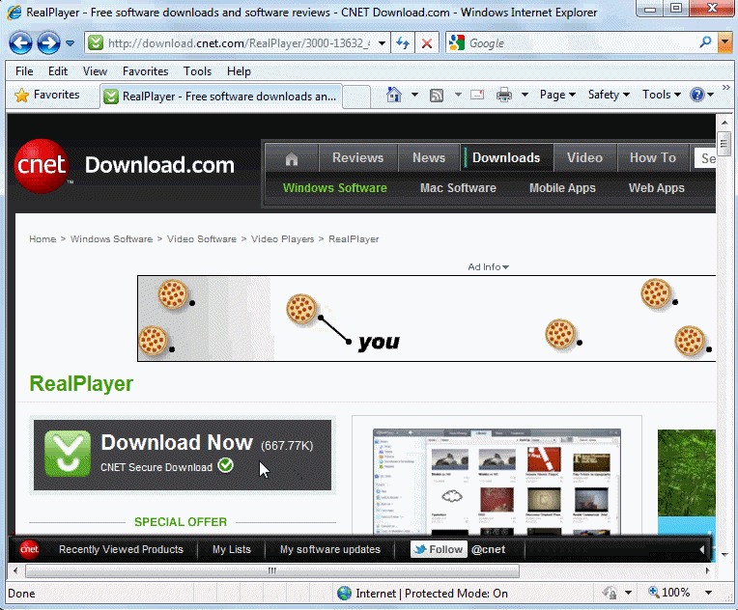Screen dimensions: 738x610
Task: Select the RealPlayer browser tab
Action: click(220, 97)
